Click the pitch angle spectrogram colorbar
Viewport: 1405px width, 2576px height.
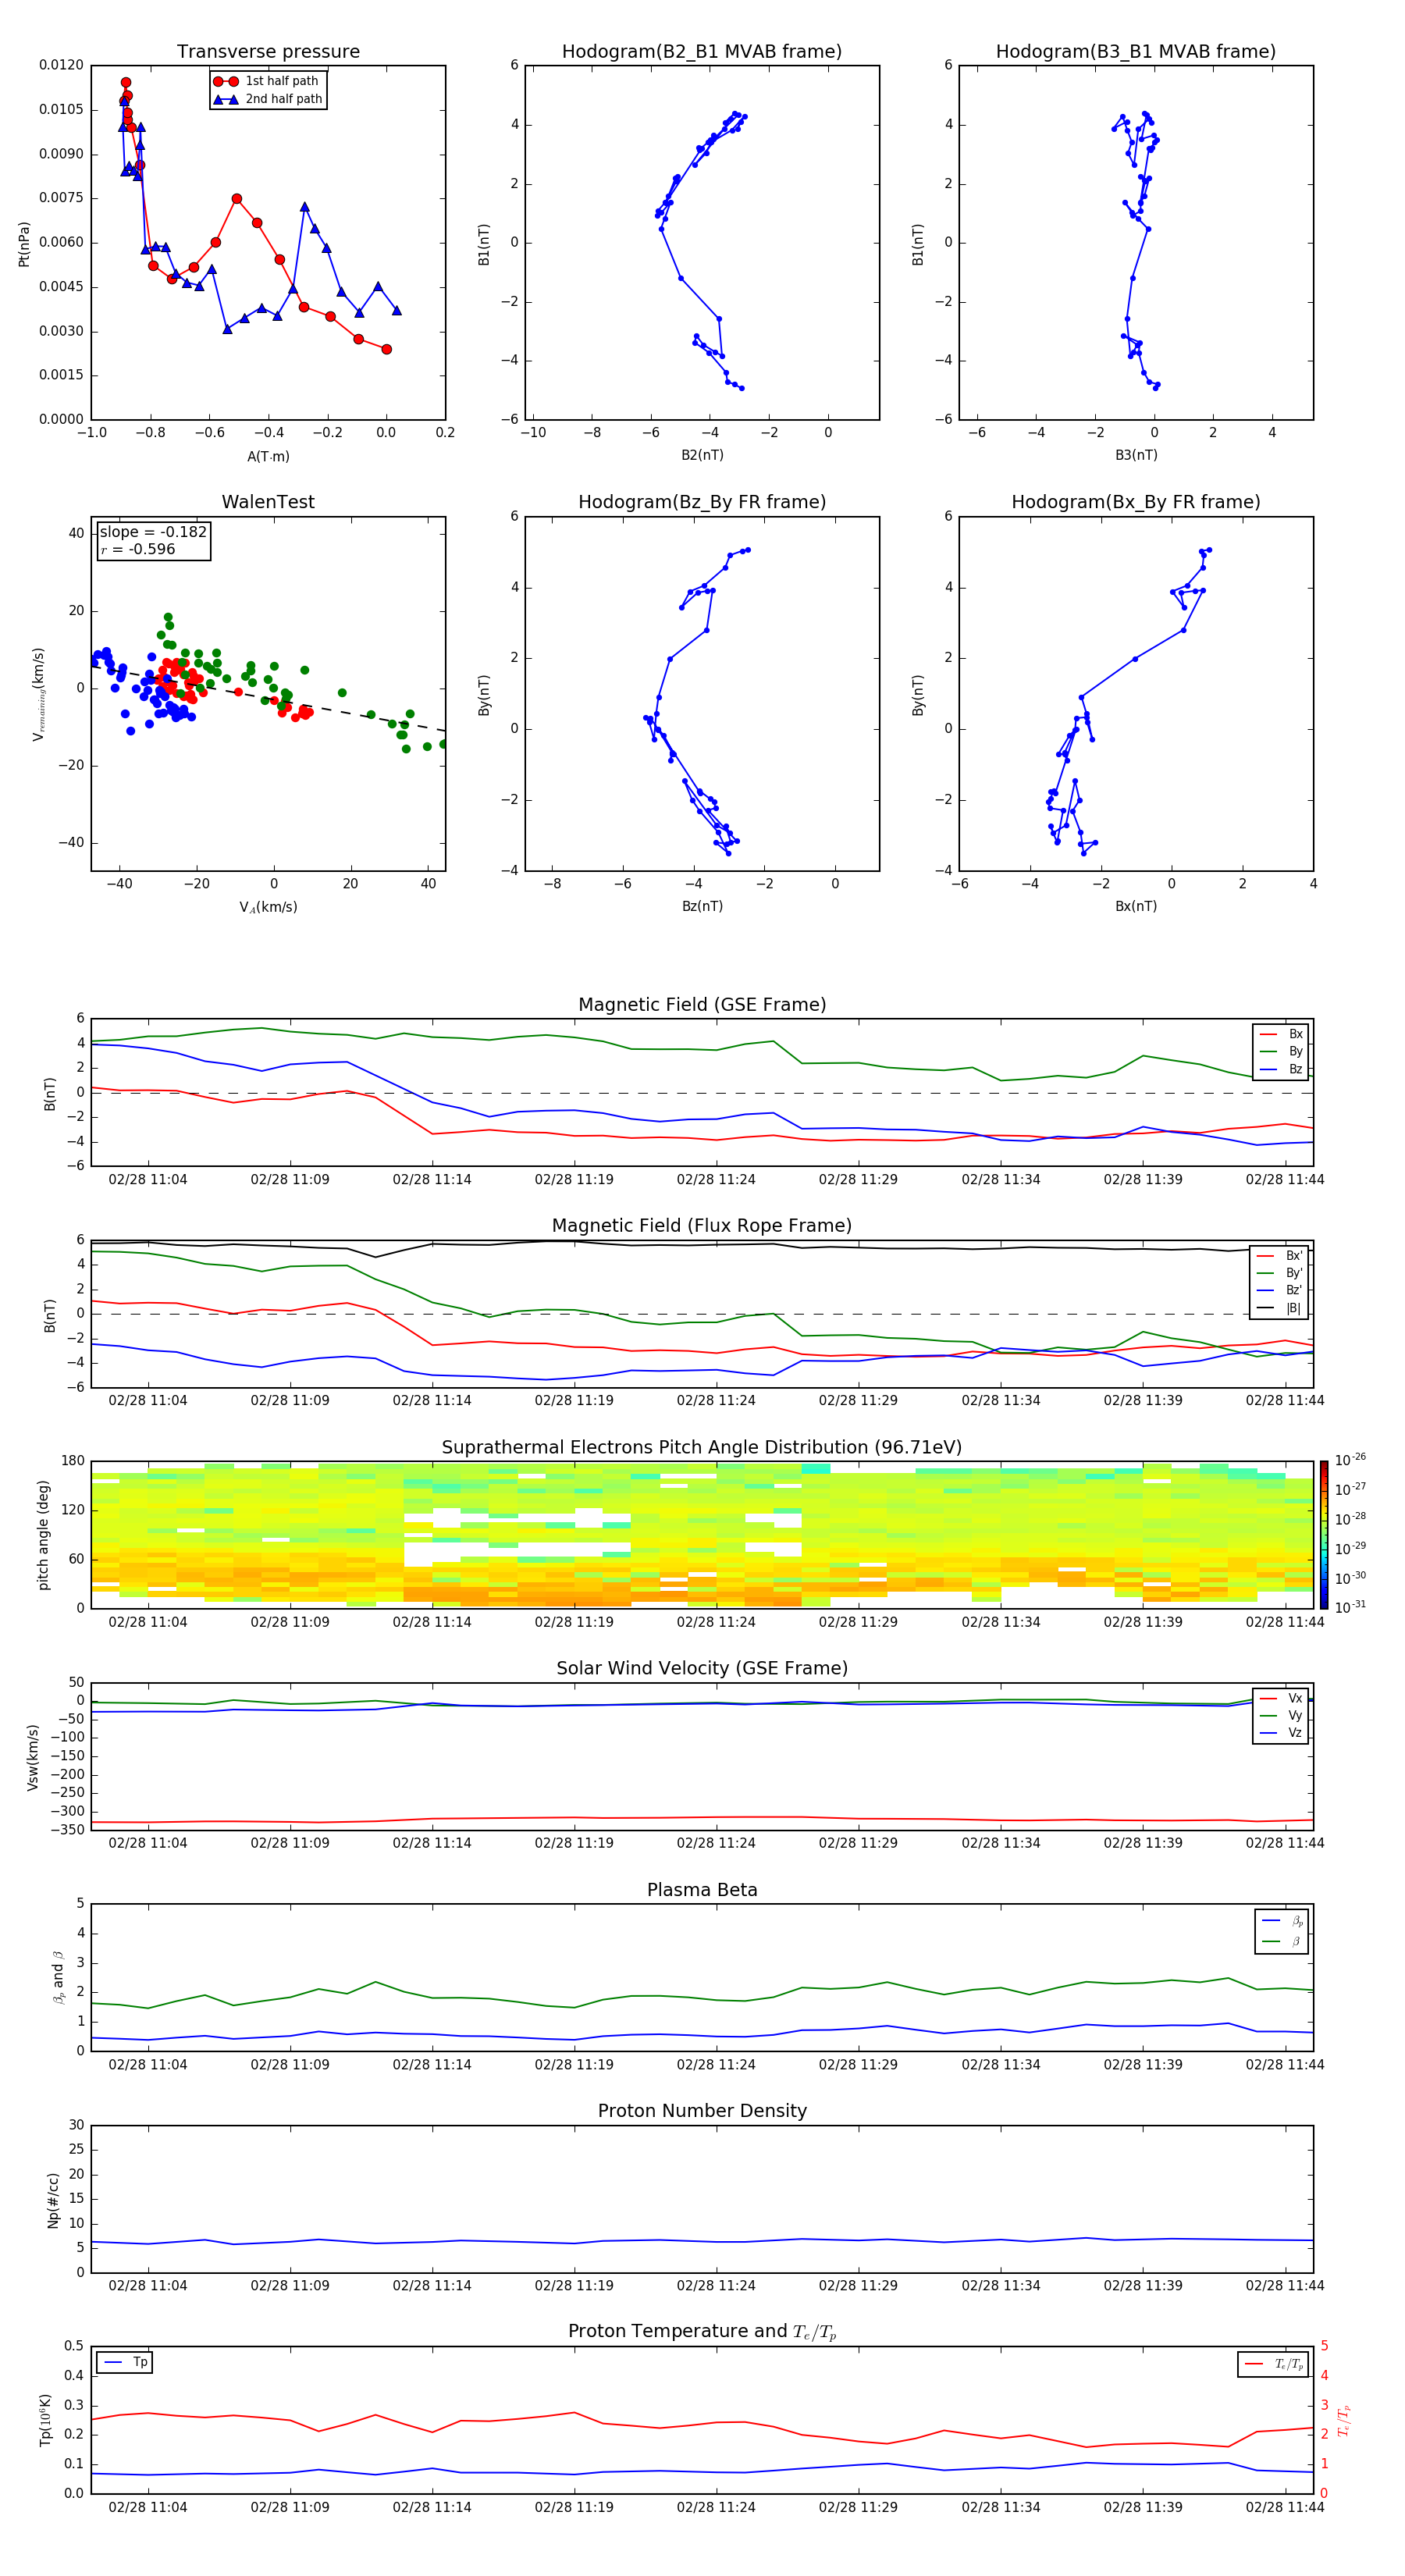coord(1324,1535)
